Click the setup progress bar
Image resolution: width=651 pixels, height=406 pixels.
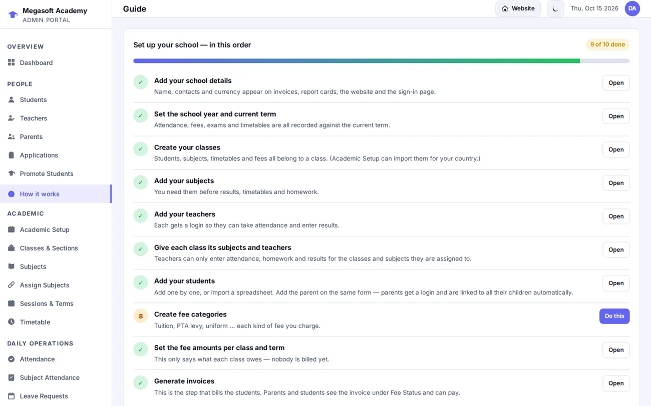(x=382, y=61)
